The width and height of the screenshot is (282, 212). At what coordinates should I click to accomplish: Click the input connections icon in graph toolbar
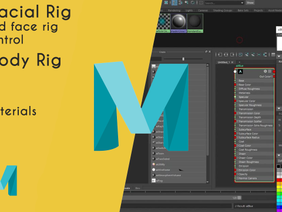click(220, 55)
